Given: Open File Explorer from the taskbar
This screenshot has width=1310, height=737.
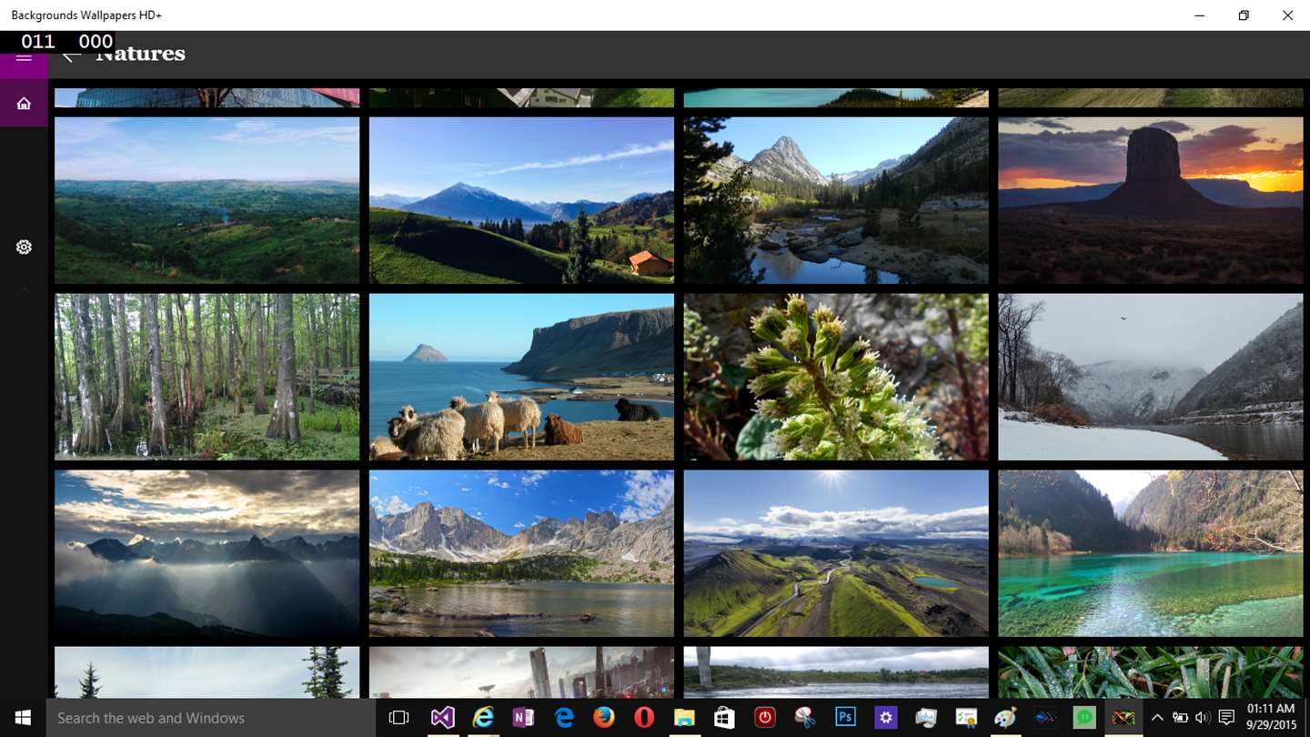Looking at the screenshot, I should [684, 718].
